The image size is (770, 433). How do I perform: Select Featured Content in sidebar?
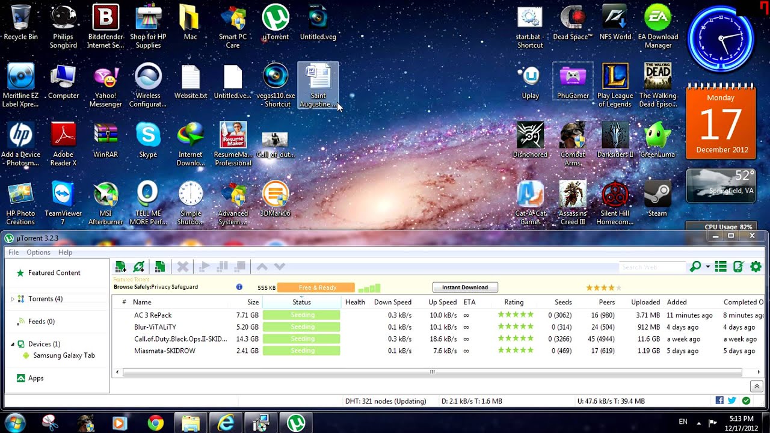pos(54,272)
